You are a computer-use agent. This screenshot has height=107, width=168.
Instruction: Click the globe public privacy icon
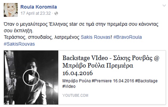coord(56,14)
